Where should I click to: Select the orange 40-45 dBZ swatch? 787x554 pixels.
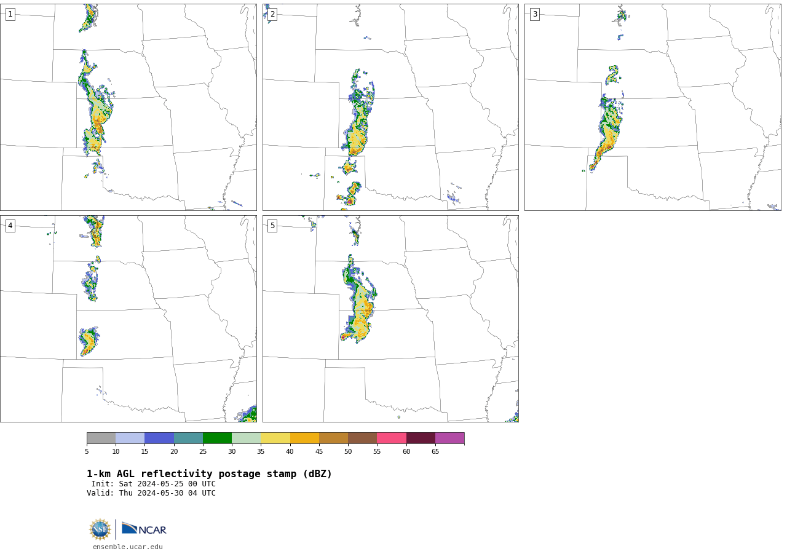(304, 438)
